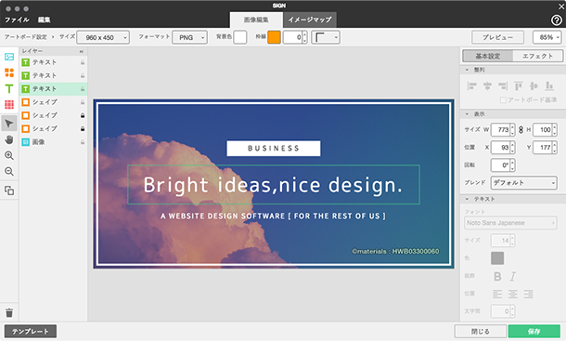Click the orange border color swatch
The image size is (566, 341).
274,37
